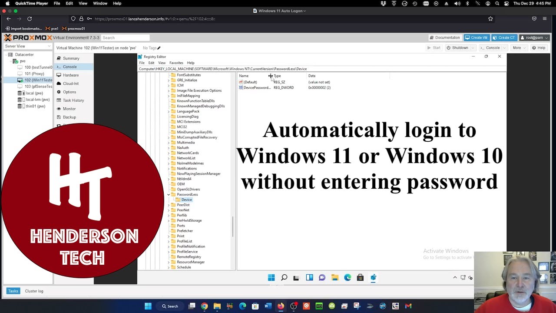Image resolution: width=556 pixels, height=313 pixels.
Task: Select the FontSubstitutes registry key
Action: pyautogui.click(x=189, y=75)
